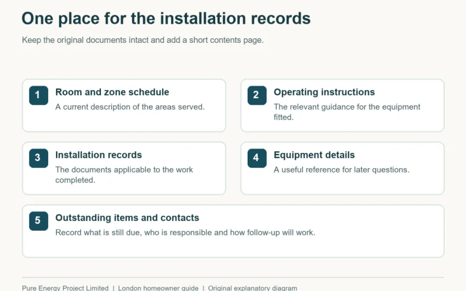Click the number 1 badge
Screen dimensions: 466x291
[x=39, y=95]
